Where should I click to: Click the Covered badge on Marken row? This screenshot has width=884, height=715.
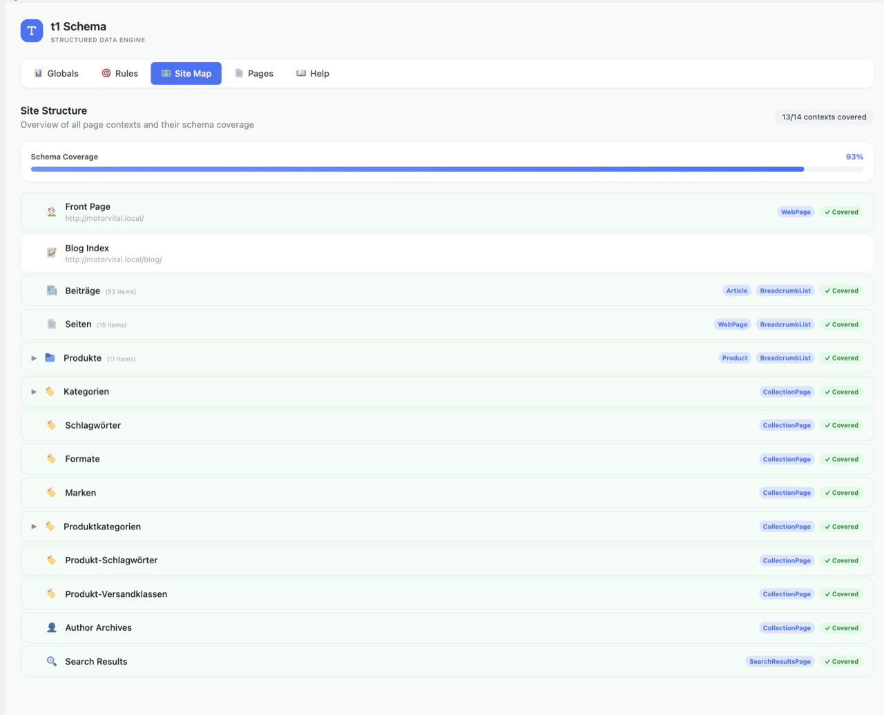pos(841,493)
